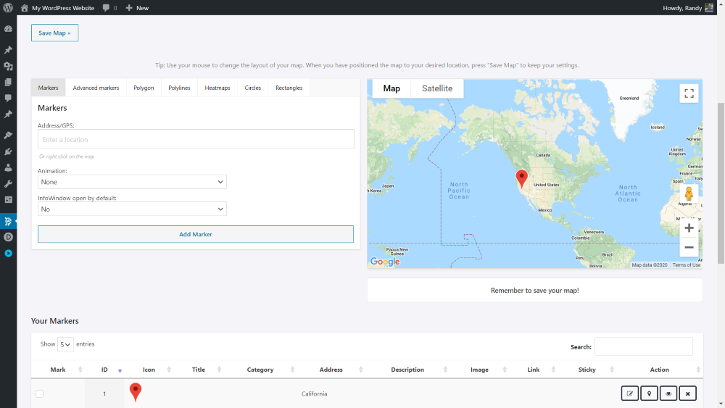
Task: Open the Media sidebar icon
Action: tap(8, 66)
